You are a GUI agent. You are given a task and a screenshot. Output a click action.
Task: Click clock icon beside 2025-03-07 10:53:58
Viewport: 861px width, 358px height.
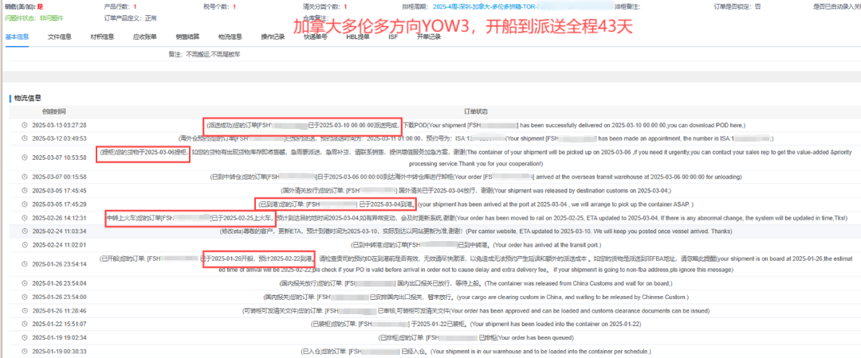(x=24, y=158)
